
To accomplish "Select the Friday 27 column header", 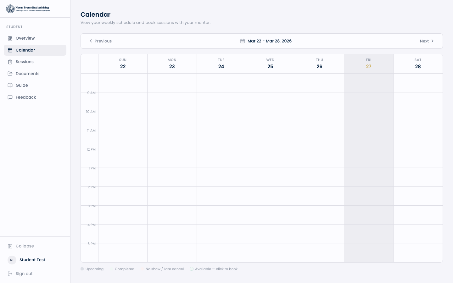I will coord(368,64).
